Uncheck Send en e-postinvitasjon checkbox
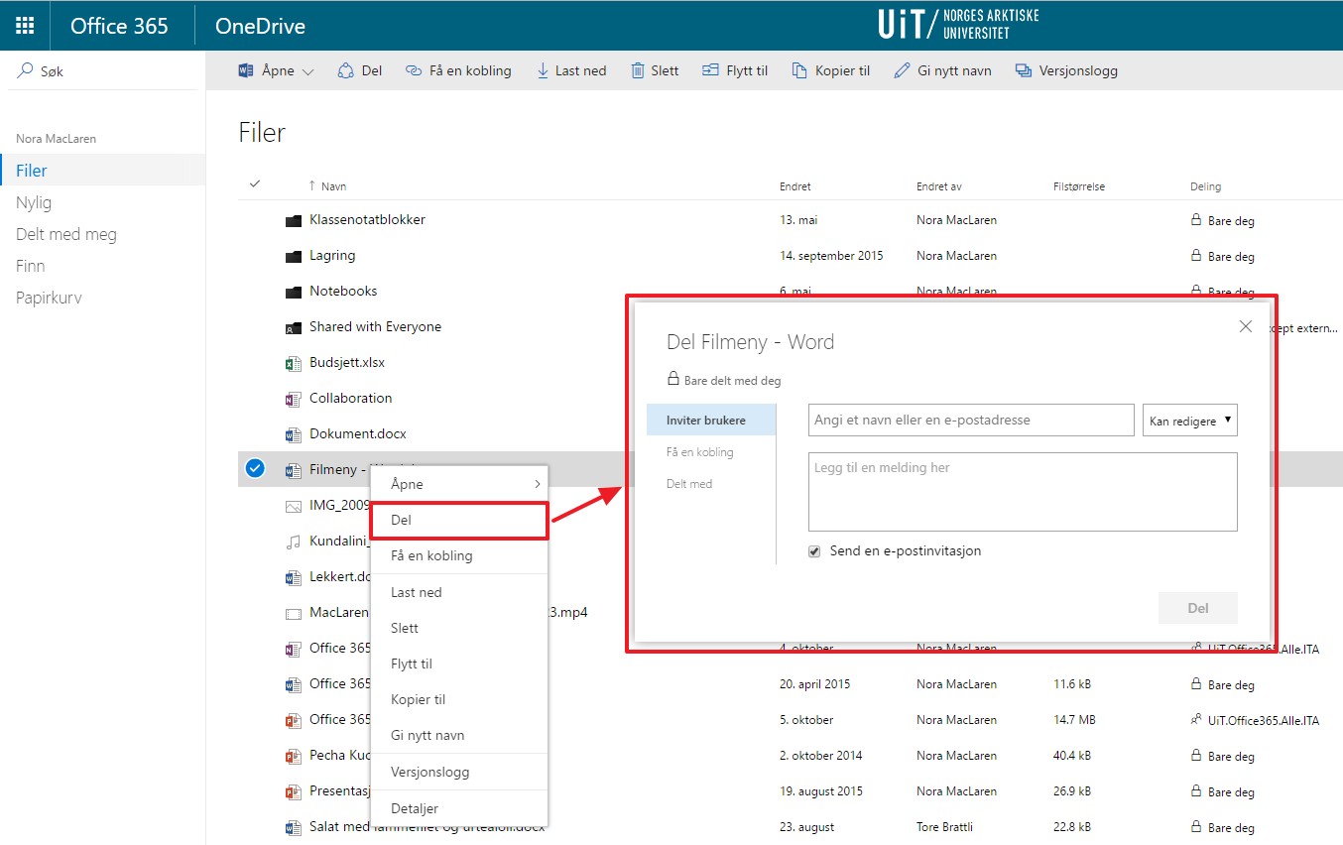Image resolution: width=1343 pixels, height=845 pixels. tap(814, 551)
